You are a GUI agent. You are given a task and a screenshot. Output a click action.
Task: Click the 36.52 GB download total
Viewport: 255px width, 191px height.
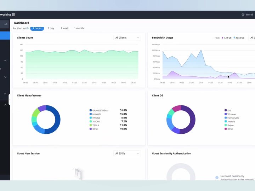[240, 38]
